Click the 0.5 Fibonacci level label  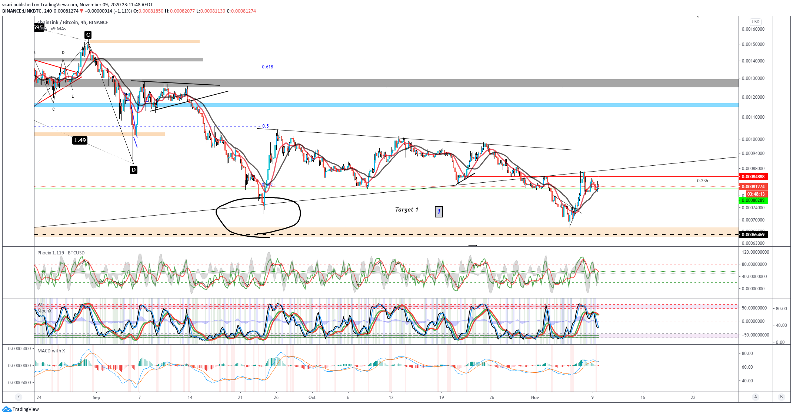[x=266, y=126]
